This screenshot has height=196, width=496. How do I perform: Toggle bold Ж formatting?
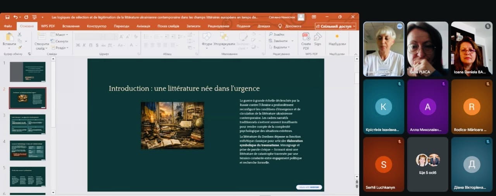coord(78,45)
